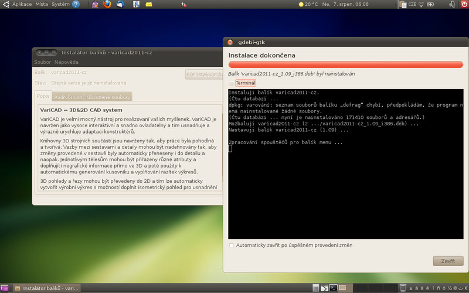
Task: Launch terminal from bottom panel
Action: [333, 288]
